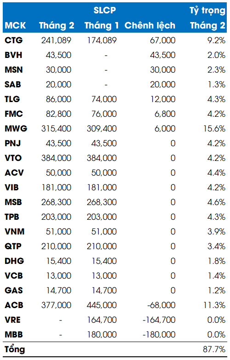Select the Tháng 1 column header
The image size is (230, 360).
[101, 25]
